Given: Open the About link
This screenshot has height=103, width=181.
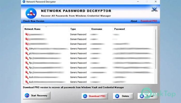Looking at the screenshot, I should click(134, 21).
